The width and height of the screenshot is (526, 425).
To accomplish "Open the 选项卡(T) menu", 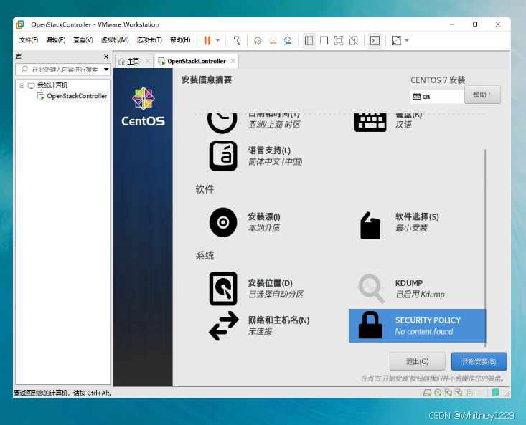I will click(x=149, y=40).
